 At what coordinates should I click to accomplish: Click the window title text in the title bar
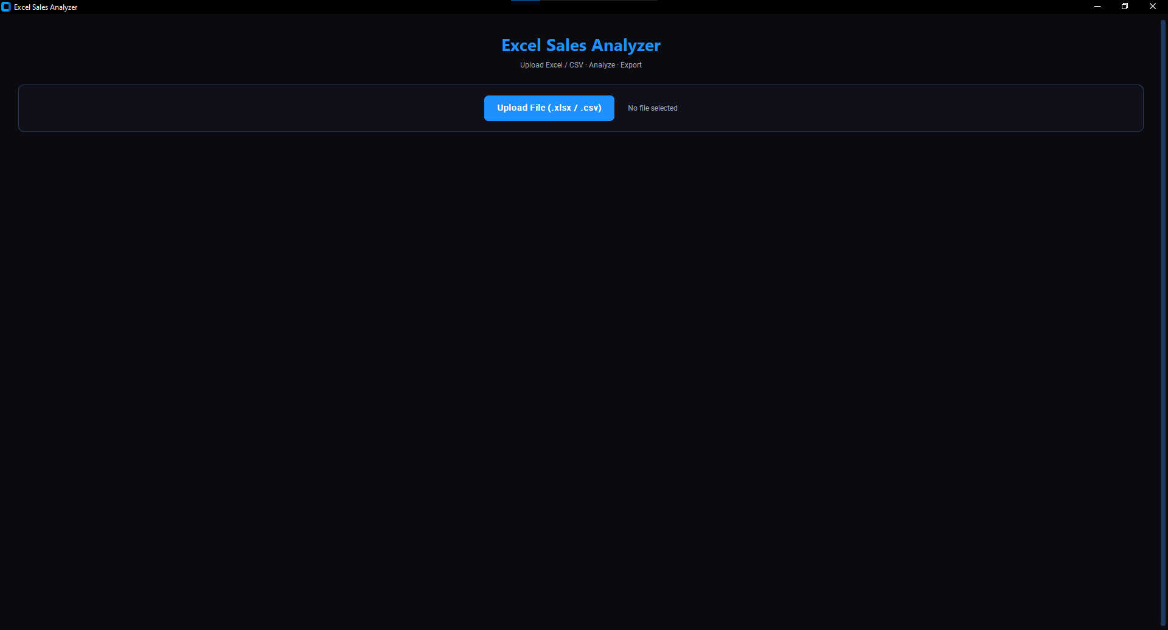pyautogui.click(x=46, y=7)
